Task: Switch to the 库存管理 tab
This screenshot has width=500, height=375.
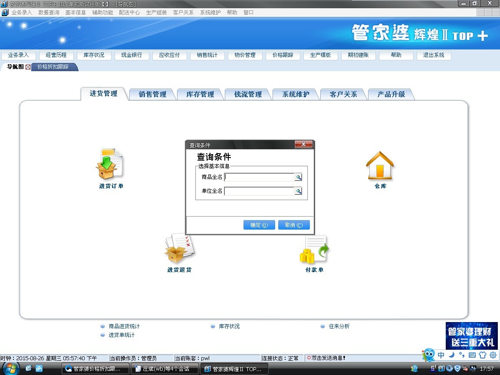Action: tap(200, 94)
